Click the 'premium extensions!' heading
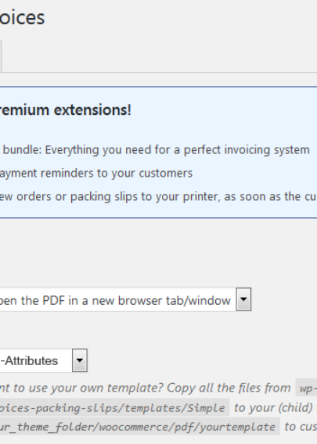 coord(65,110)
